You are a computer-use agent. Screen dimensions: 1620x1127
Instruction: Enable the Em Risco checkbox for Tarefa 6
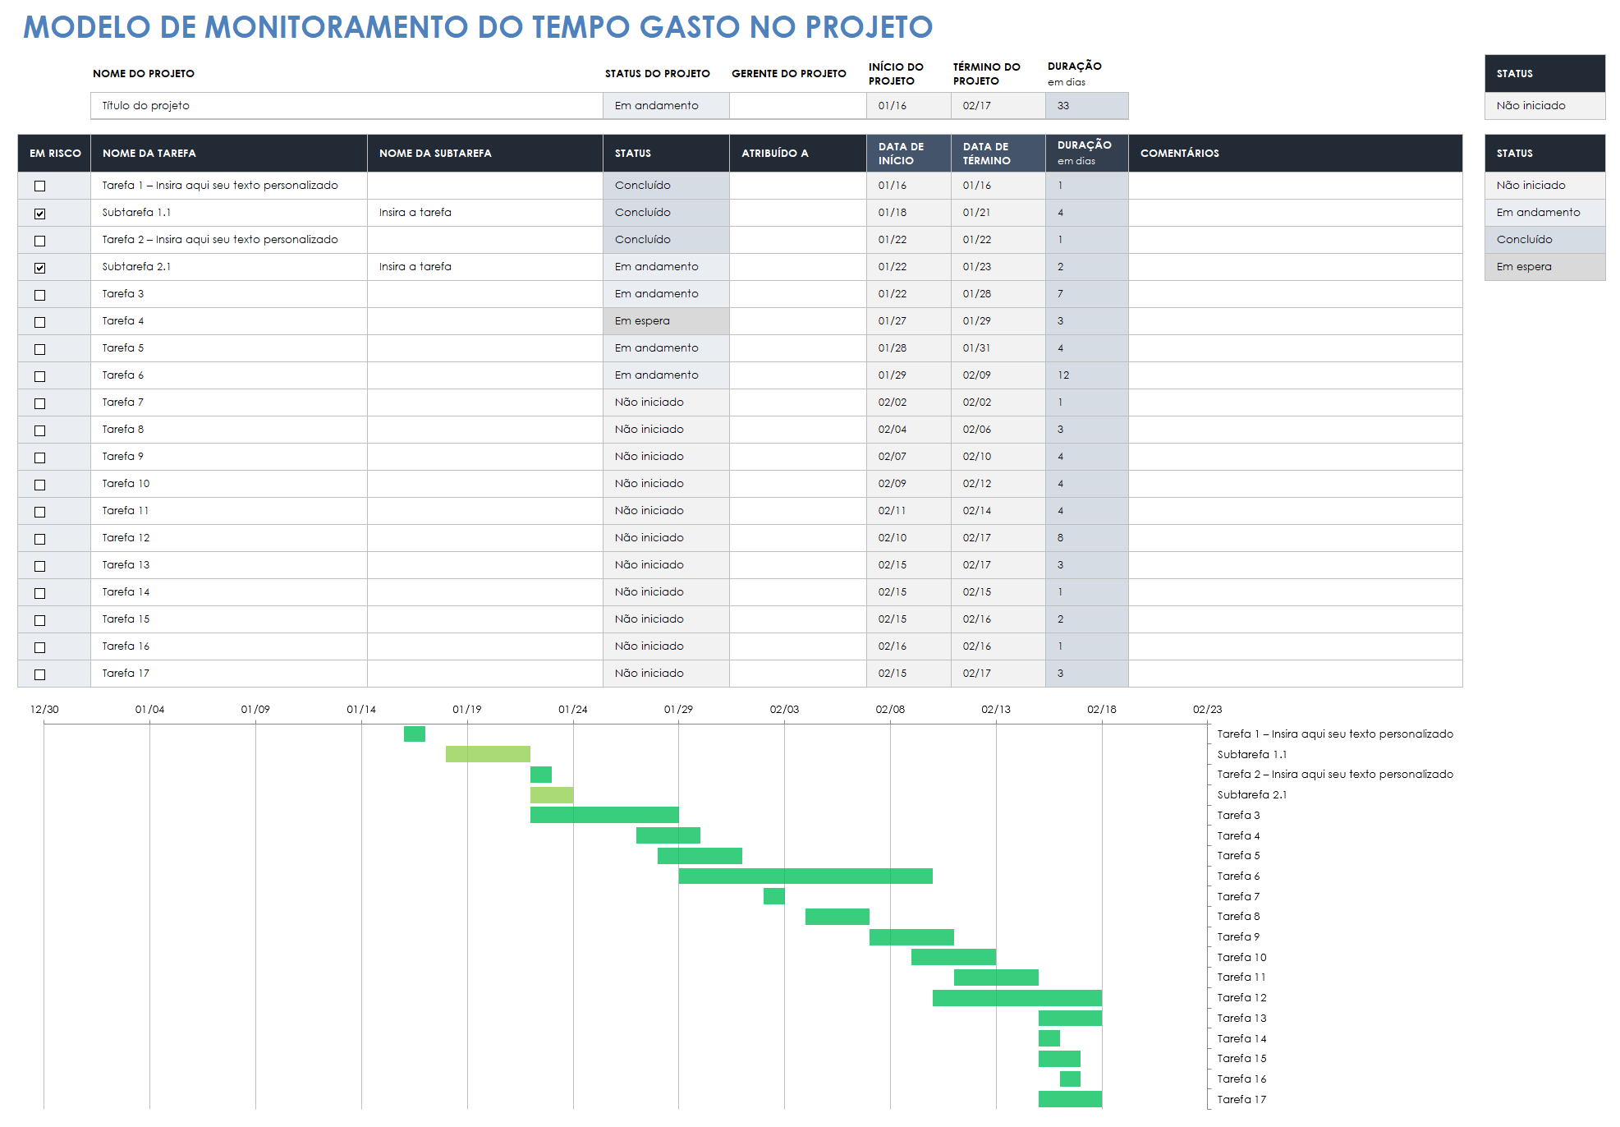pyautogui.click(x=39, y=375)
